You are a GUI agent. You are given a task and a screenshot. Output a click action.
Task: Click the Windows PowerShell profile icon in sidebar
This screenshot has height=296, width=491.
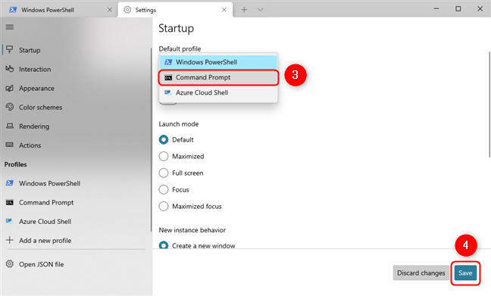pyautogui.click(x=9, y=183)
